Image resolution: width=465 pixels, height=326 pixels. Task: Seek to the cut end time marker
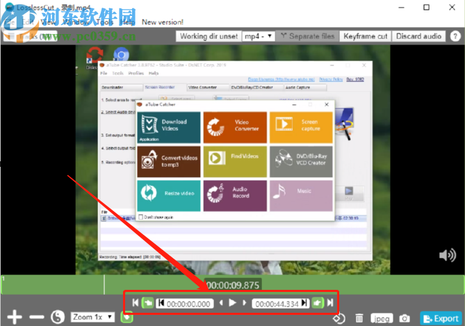(304, 303)
